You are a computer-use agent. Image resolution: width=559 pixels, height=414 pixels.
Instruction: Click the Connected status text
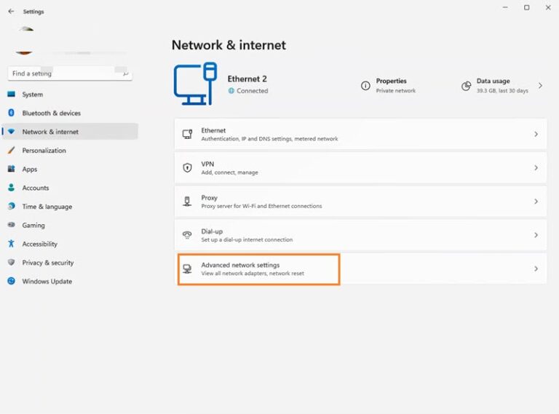point(252,91)
